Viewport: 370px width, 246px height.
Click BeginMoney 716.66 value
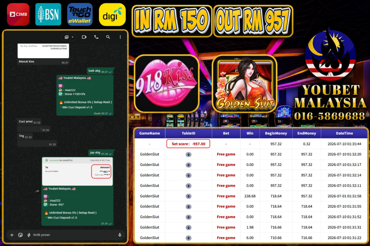[276, 227]
